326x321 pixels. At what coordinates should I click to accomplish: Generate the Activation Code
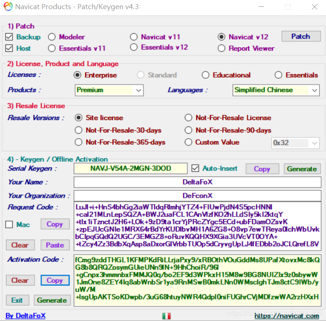tap(52, 300)
